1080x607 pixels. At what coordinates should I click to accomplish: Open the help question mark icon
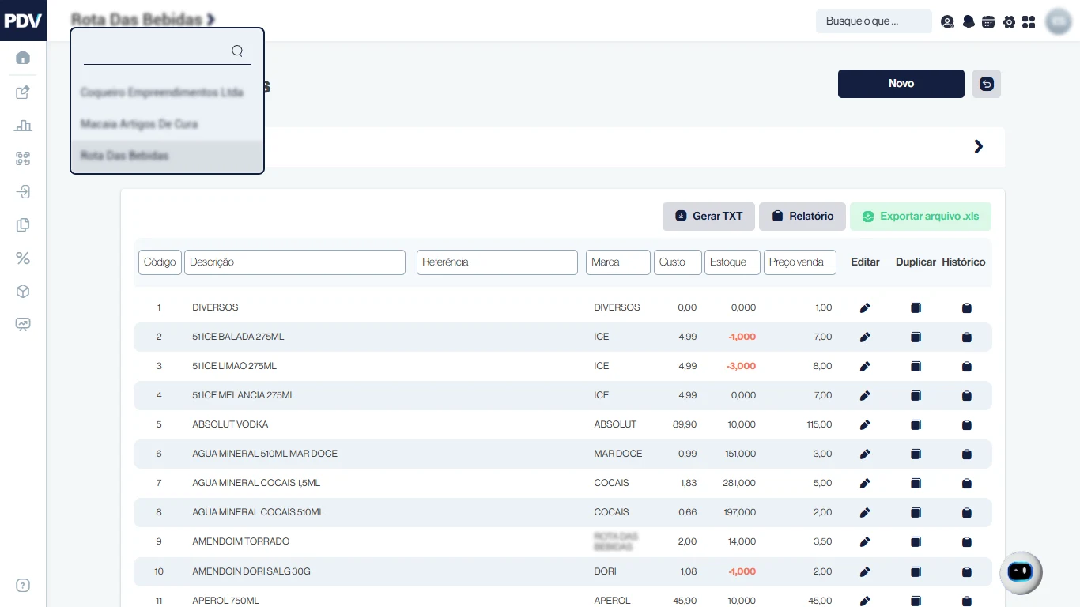(x=23, y=586)
